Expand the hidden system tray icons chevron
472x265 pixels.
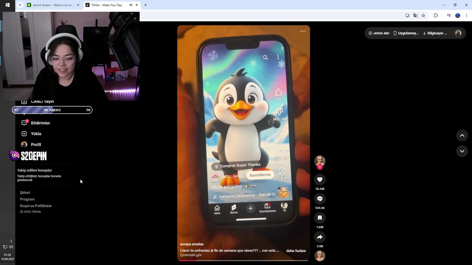[x=11, y=241]
